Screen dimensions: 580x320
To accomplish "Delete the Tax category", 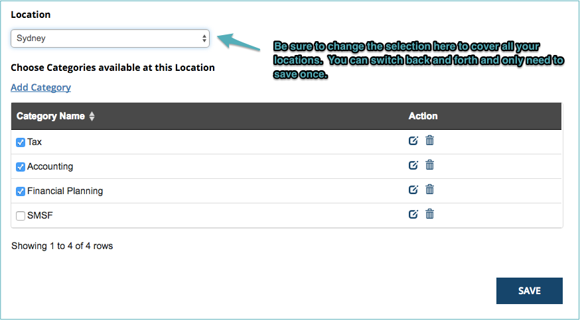I will [429, 140].
